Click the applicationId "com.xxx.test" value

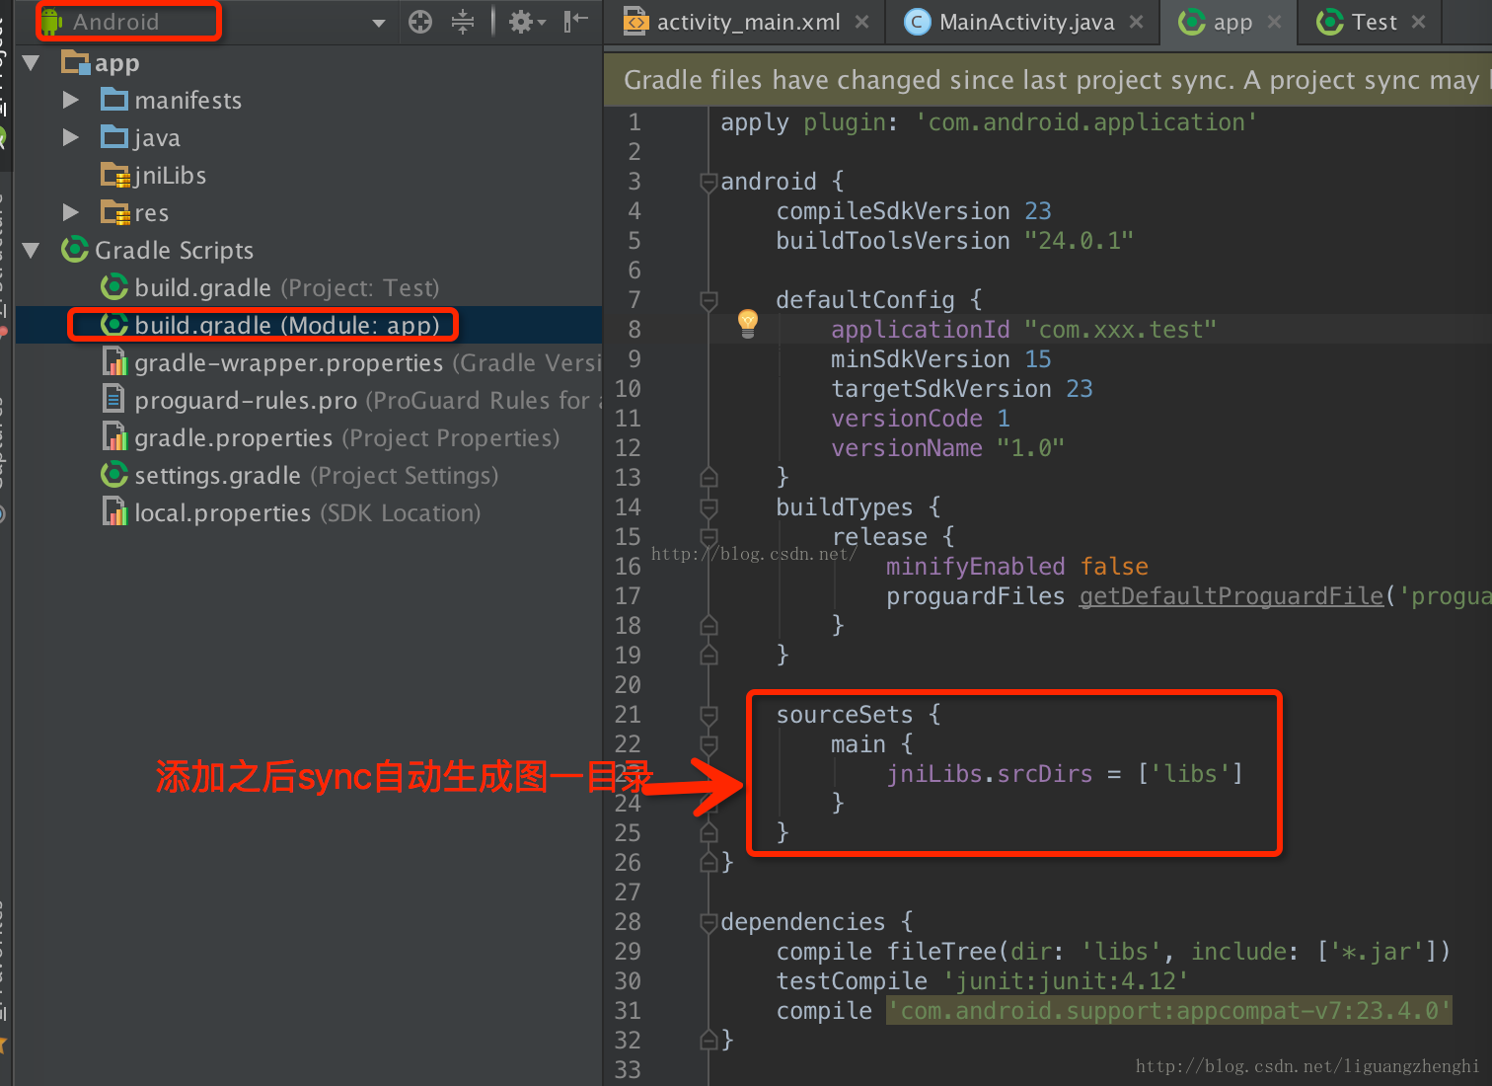pyautogui.click(x=1120, y=330)
